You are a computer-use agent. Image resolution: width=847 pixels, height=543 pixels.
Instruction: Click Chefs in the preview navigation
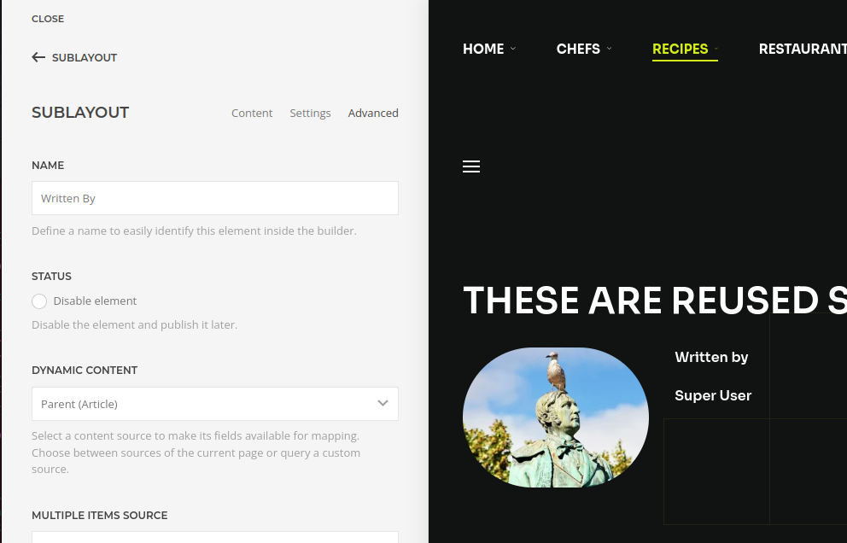[578, 49]
